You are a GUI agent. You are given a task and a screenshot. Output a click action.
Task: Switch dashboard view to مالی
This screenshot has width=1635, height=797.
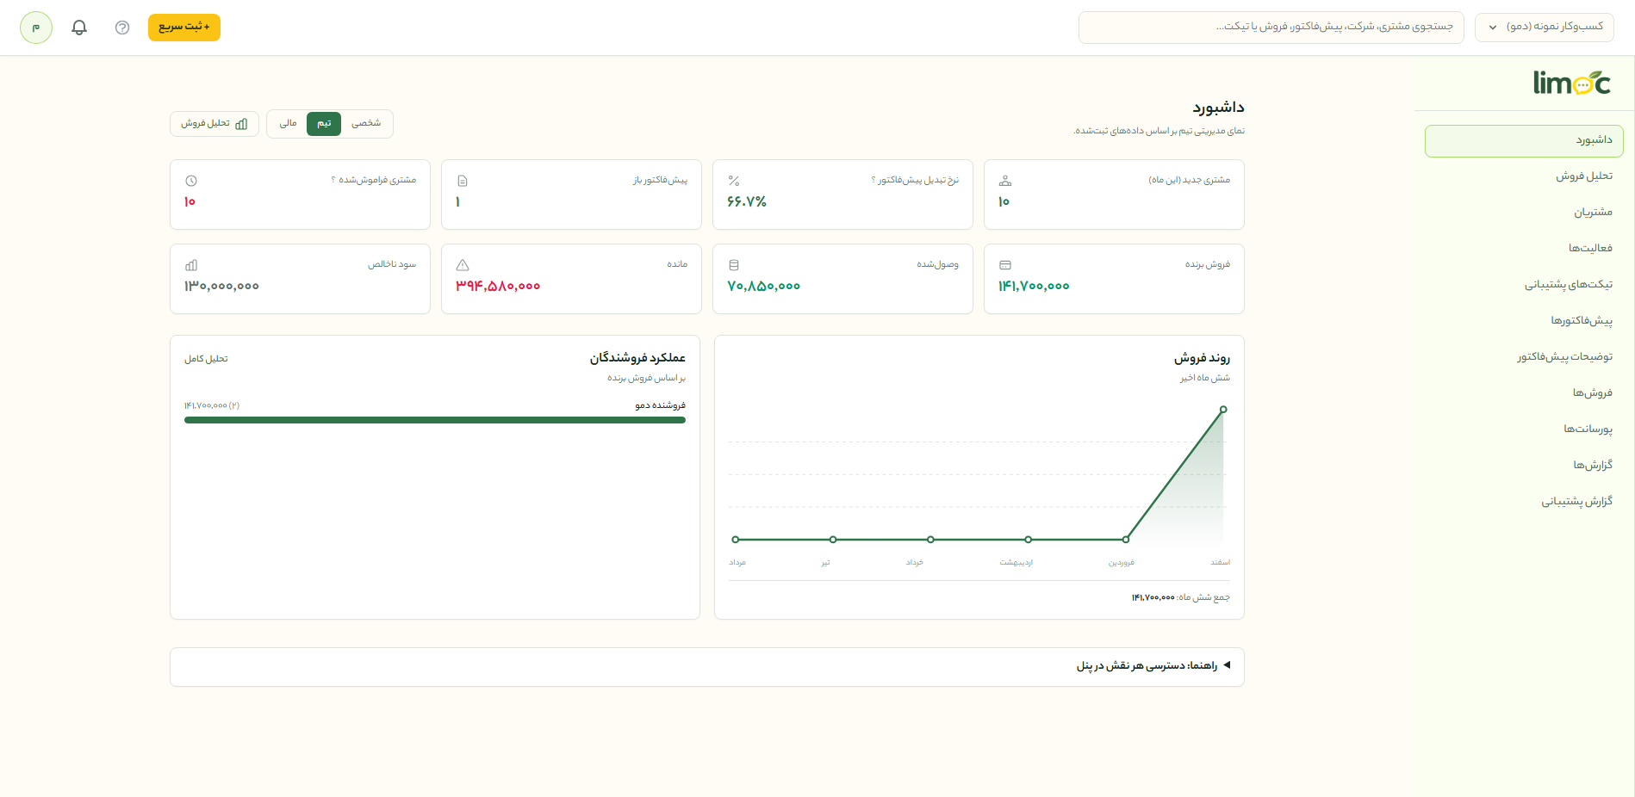[x=289, y=123]
